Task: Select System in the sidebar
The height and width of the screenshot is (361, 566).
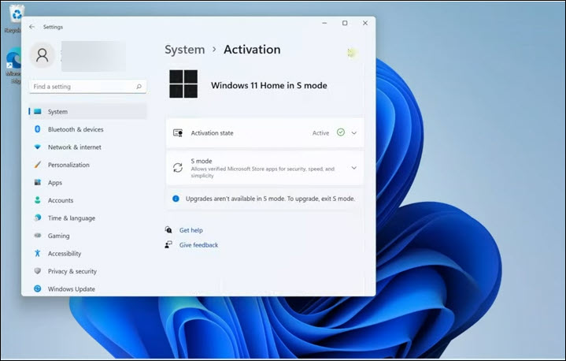Action: 57,112
